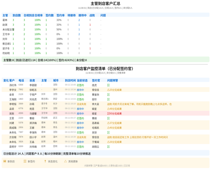Click the 电话 column header
The width and height of the screenshot is (211, 175).
(21, 80)
